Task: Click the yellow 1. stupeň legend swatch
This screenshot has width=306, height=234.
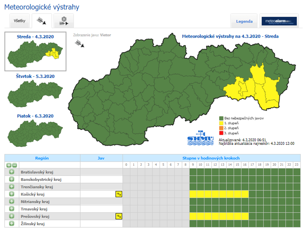Action: [221, 123]
